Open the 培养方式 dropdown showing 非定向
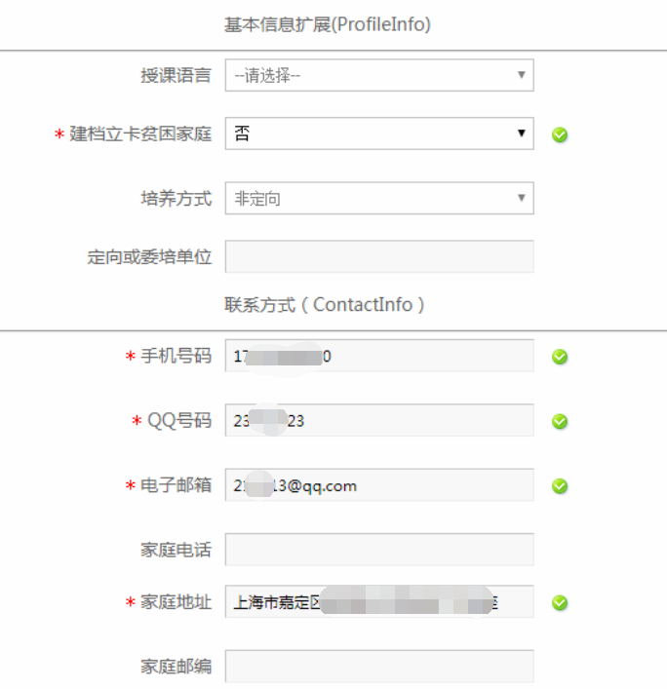Screen dimensions: 667x689 tap(379, 198)
